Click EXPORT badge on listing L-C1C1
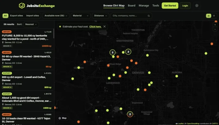The height and width of the screenshot is (125, 219). tap(7, 73)
